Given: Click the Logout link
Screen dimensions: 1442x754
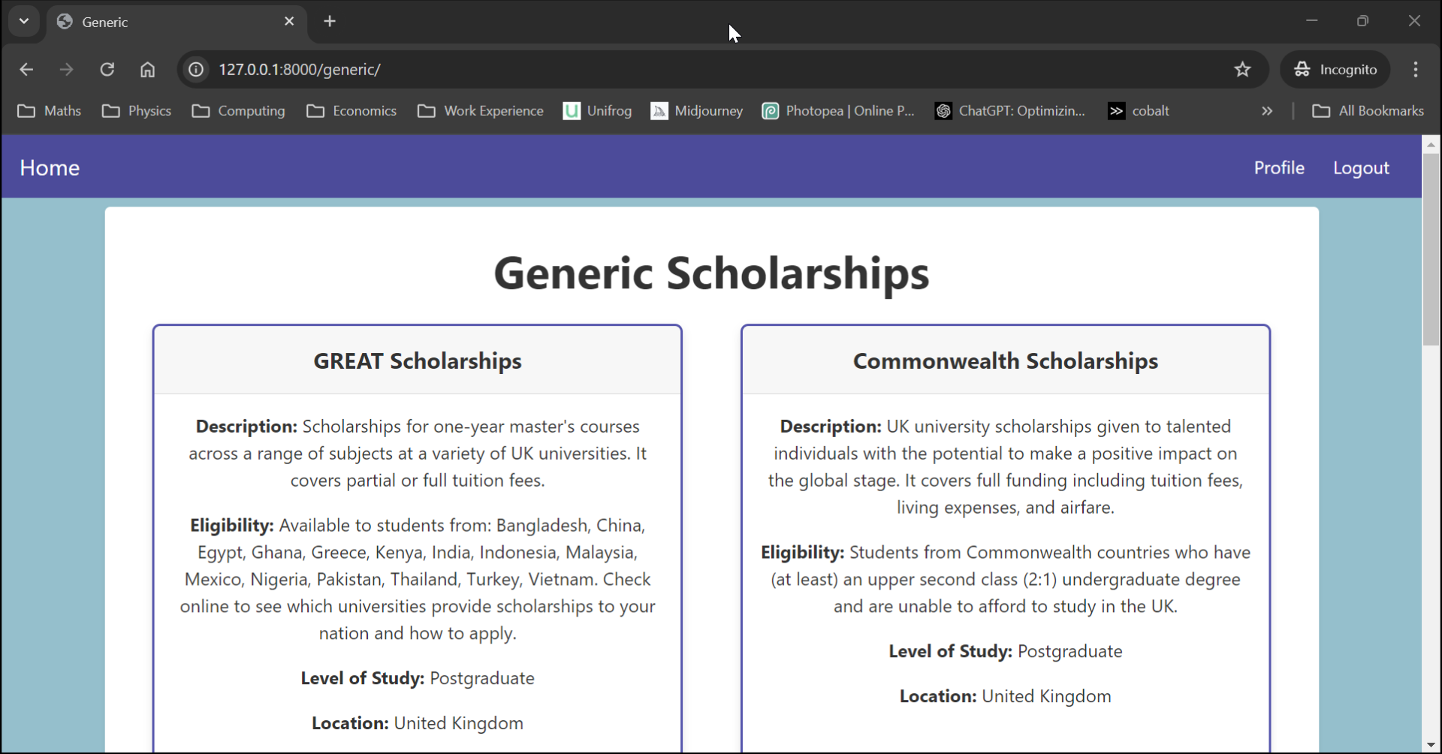Looking at the screenshot, I should (1361, 167).
